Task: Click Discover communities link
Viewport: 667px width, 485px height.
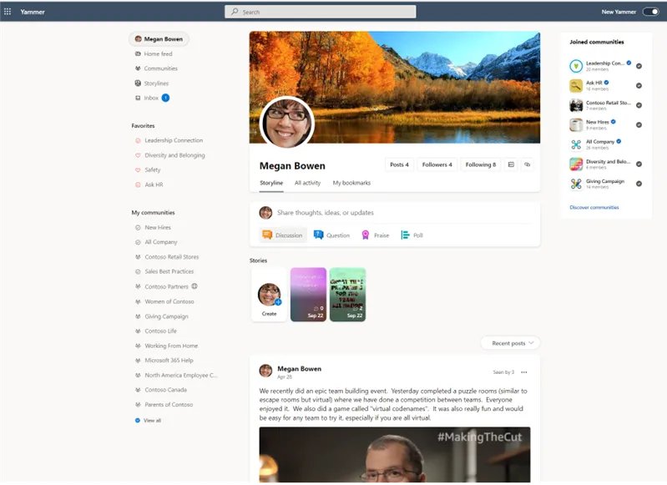Action: click(594, 208)
